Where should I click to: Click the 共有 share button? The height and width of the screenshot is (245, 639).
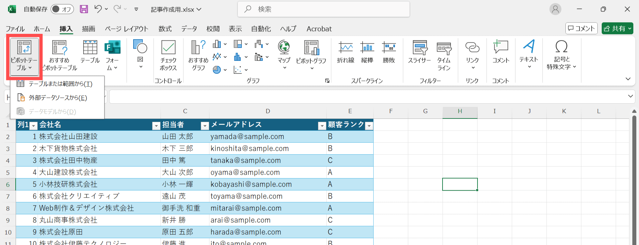pos(617,29)
